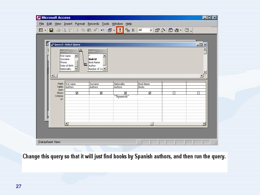
Task: Click design grid horizontal scrollbar left arrow
Action: (x=67, y=124)
